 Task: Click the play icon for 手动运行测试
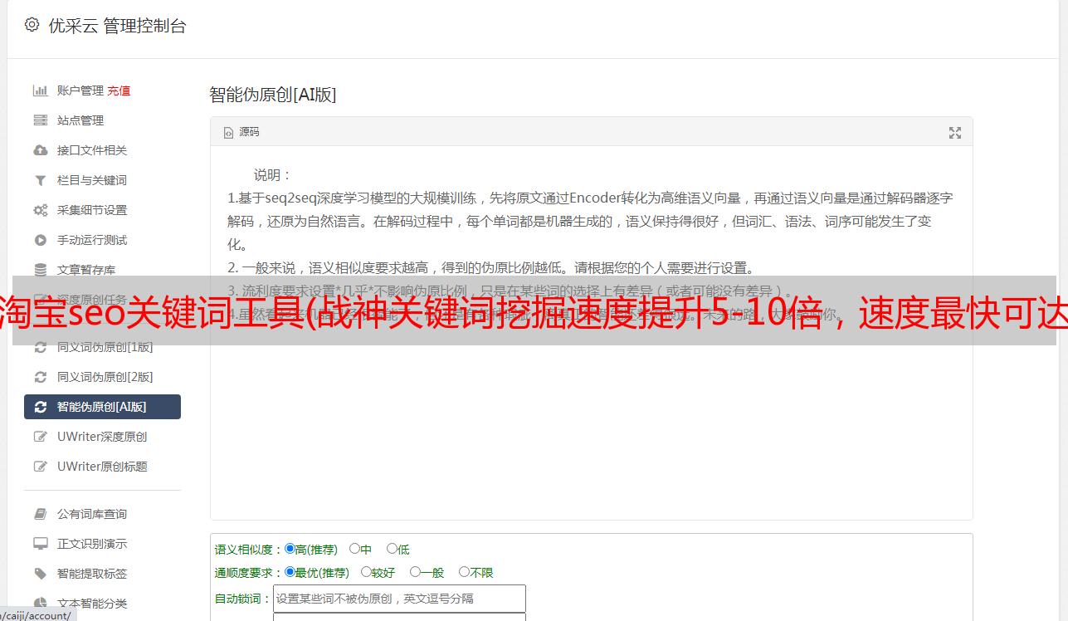[40, 240]
